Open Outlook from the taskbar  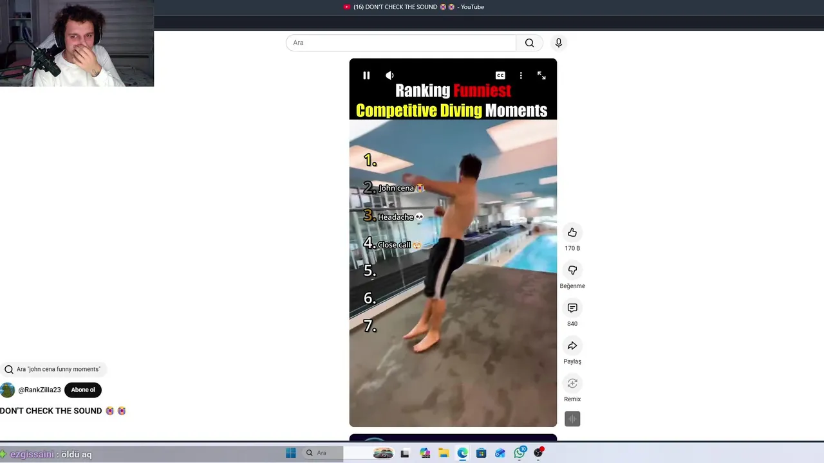pos(500,453)
